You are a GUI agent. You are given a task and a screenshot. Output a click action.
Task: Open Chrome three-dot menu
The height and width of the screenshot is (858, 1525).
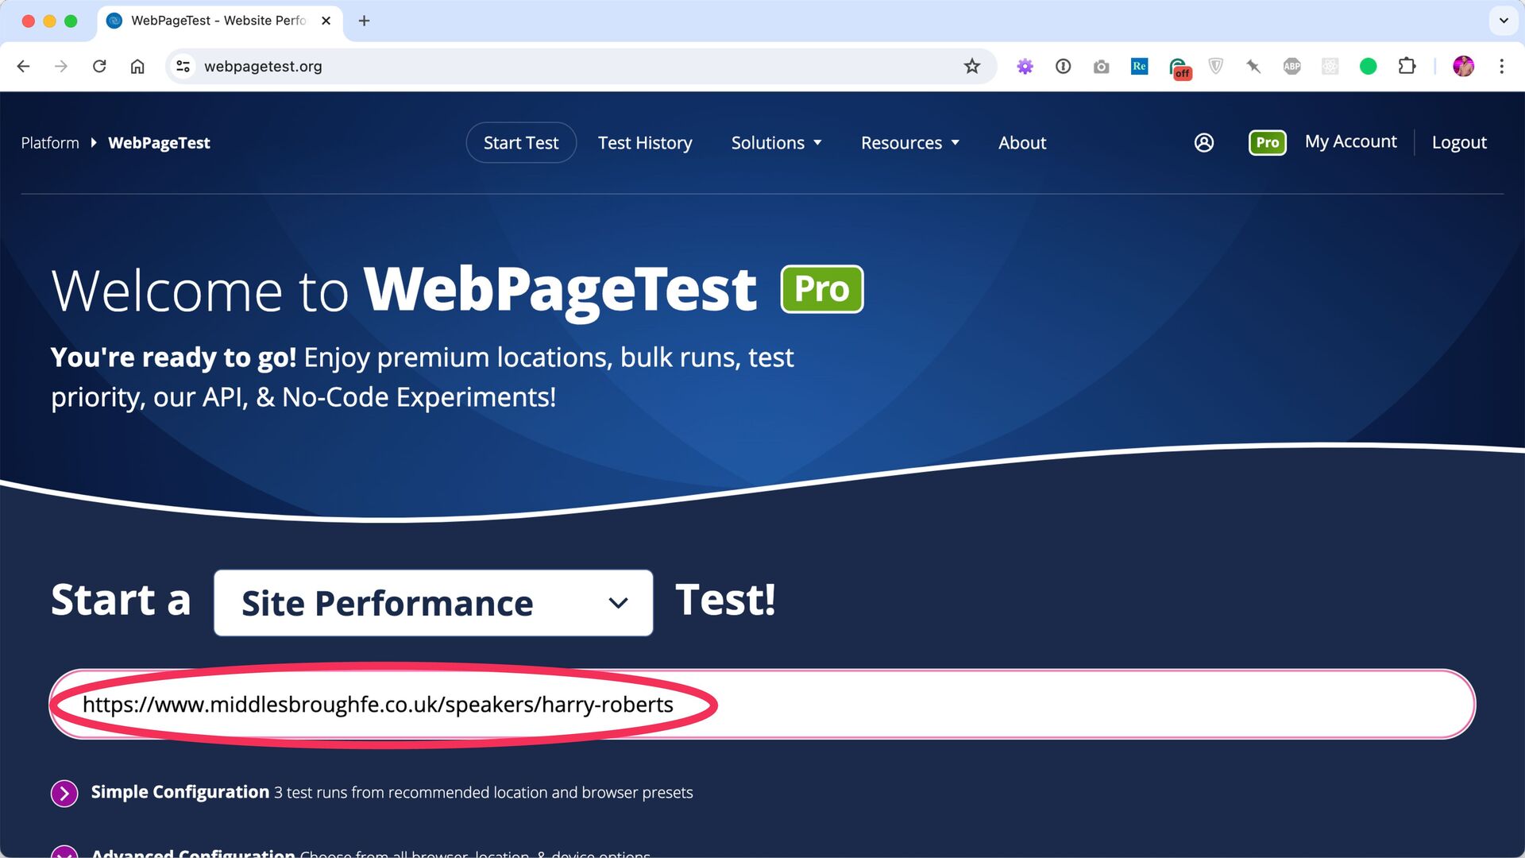1502,66
